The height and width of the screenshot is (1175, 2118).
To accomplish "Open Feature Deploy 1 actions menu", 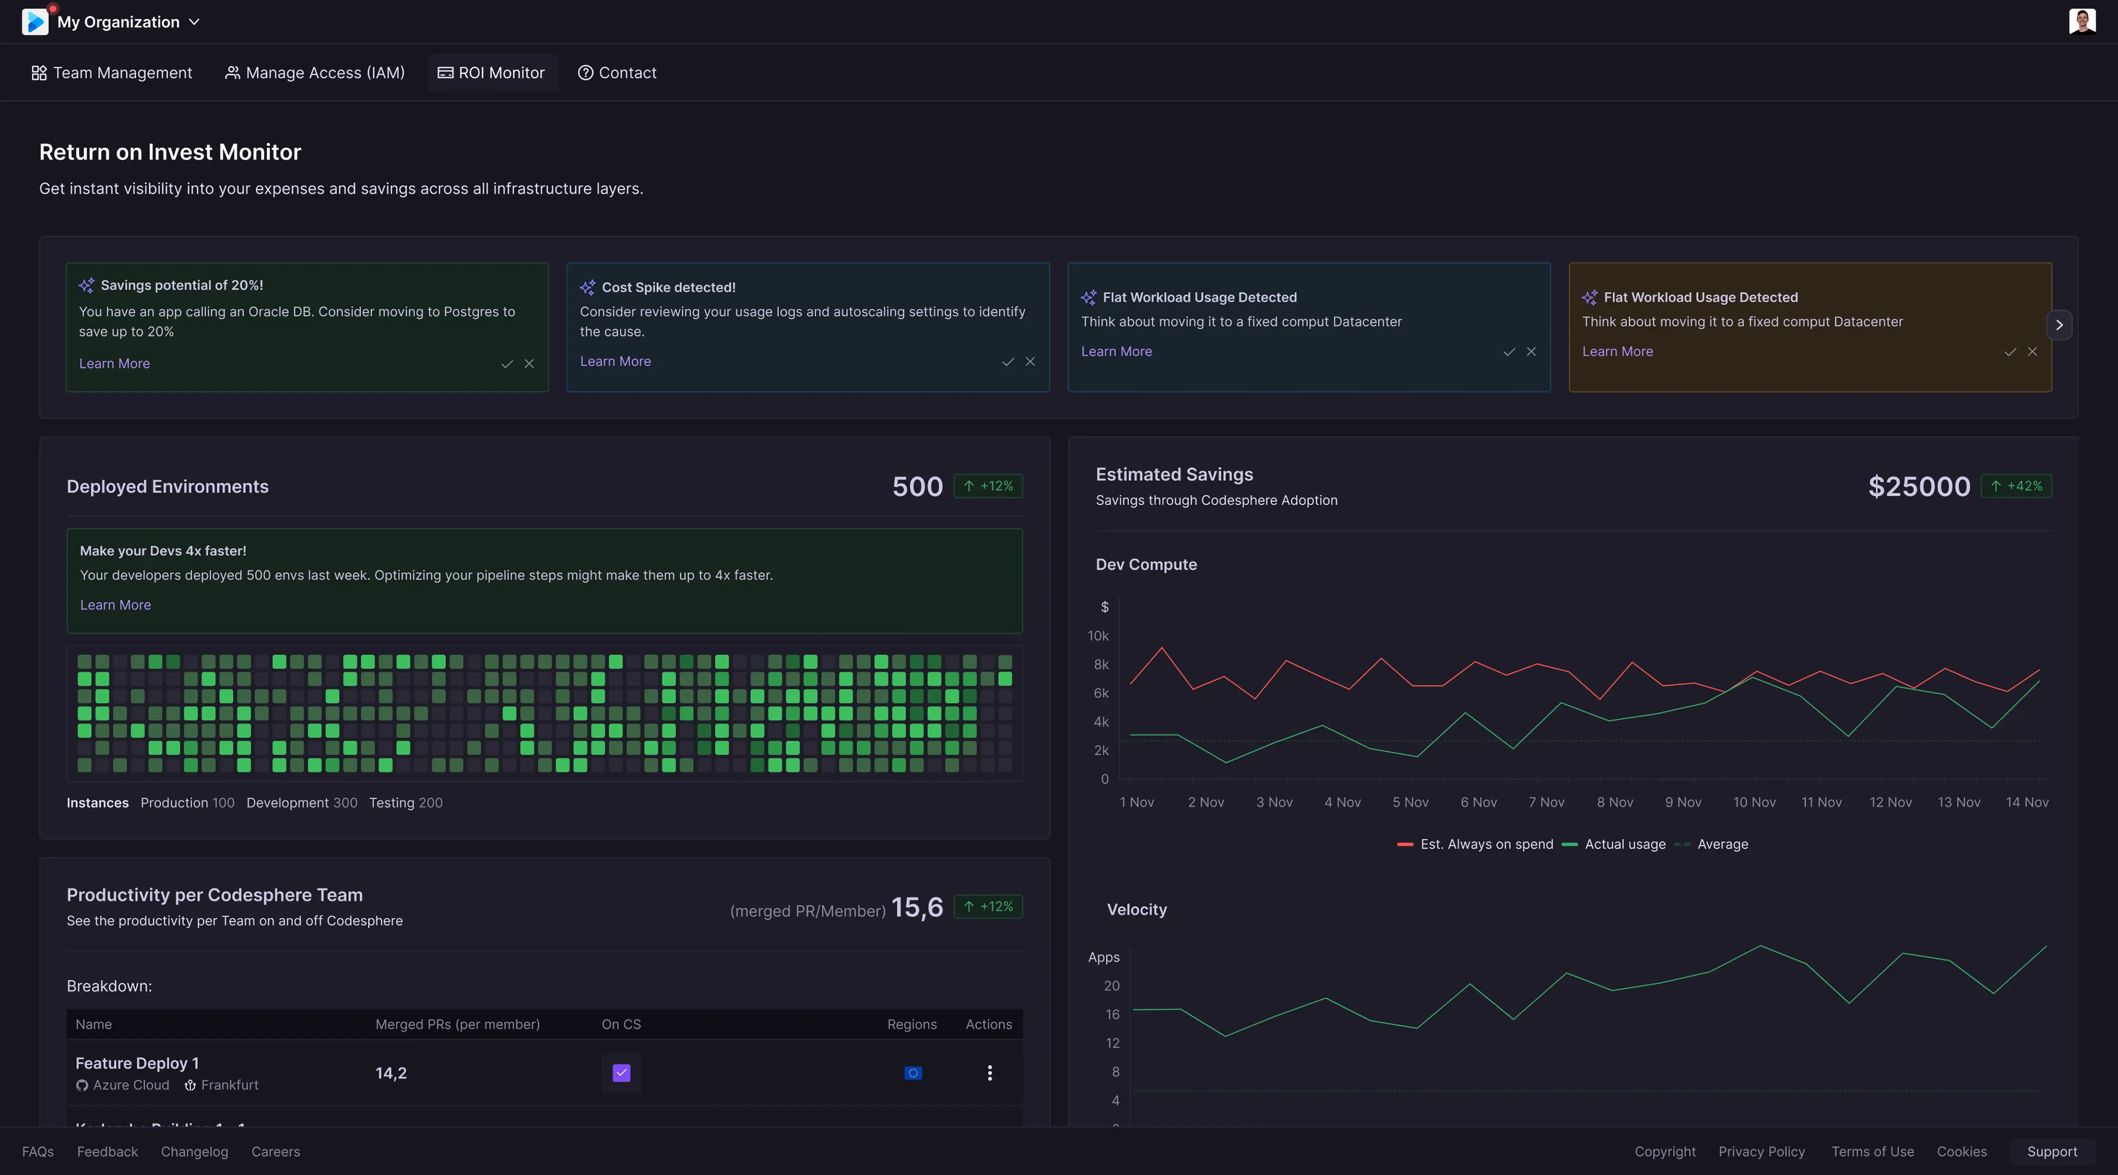I will tap(990, 1073).
